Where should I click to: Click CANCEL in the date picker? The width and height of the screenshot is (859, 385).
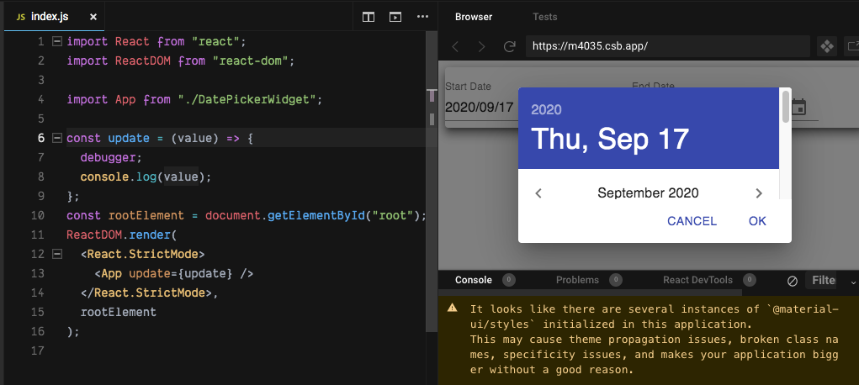[692, 221]
